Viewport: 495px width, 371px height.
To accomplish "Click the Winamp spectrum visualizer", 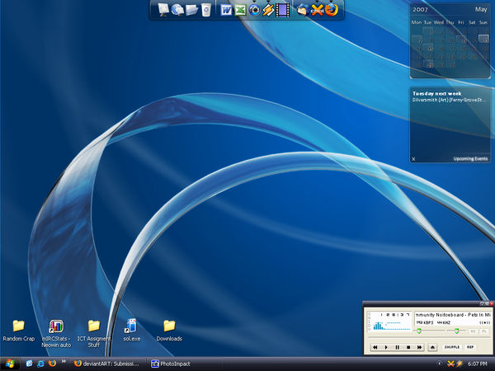I will point(391,326).
